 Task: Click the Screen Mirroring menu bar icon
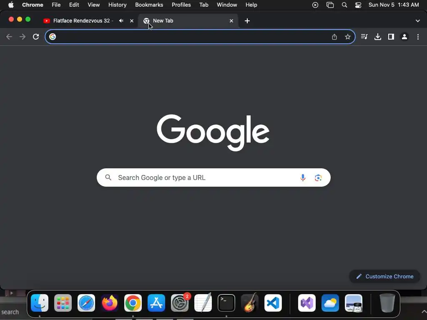[330, 5]
